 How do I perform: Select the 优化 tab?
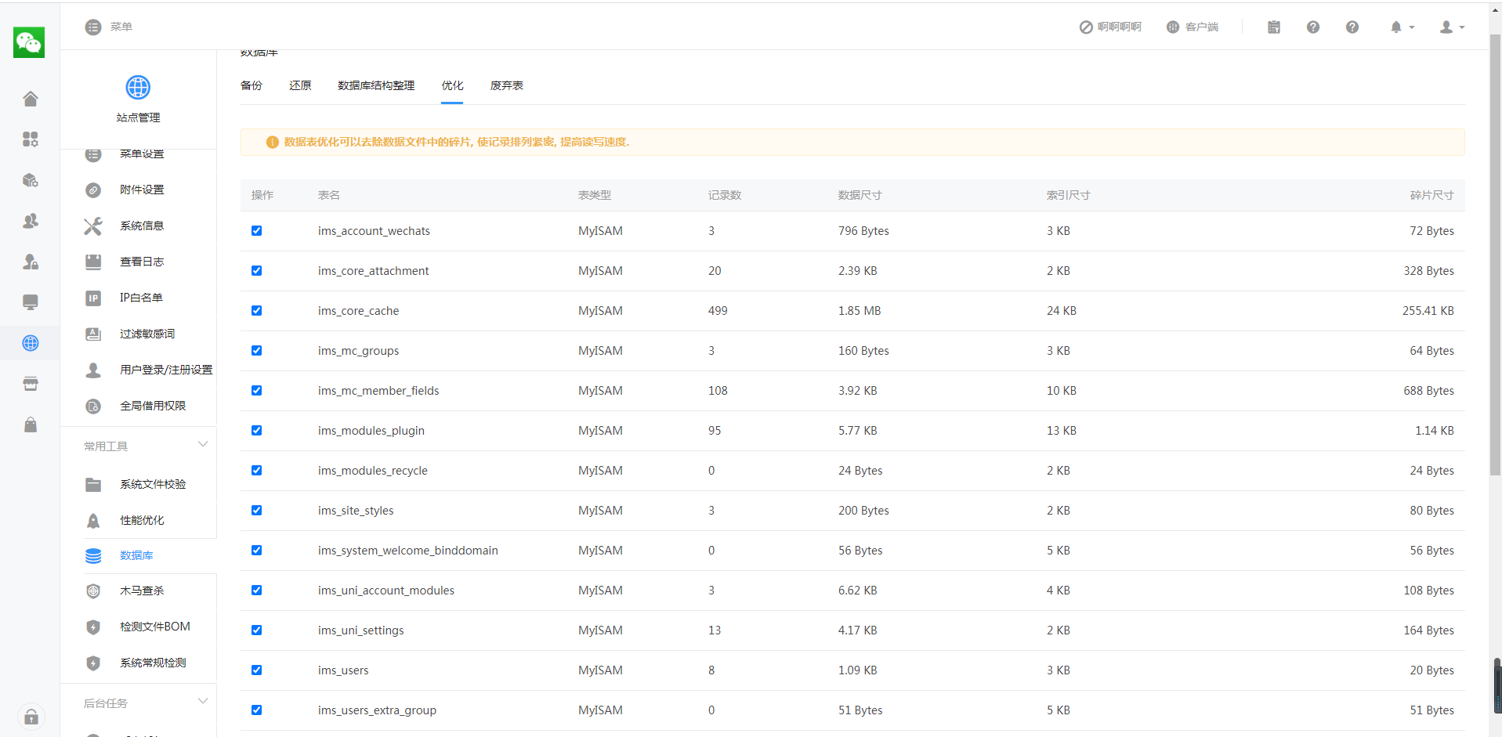click(x=452, y=85)
